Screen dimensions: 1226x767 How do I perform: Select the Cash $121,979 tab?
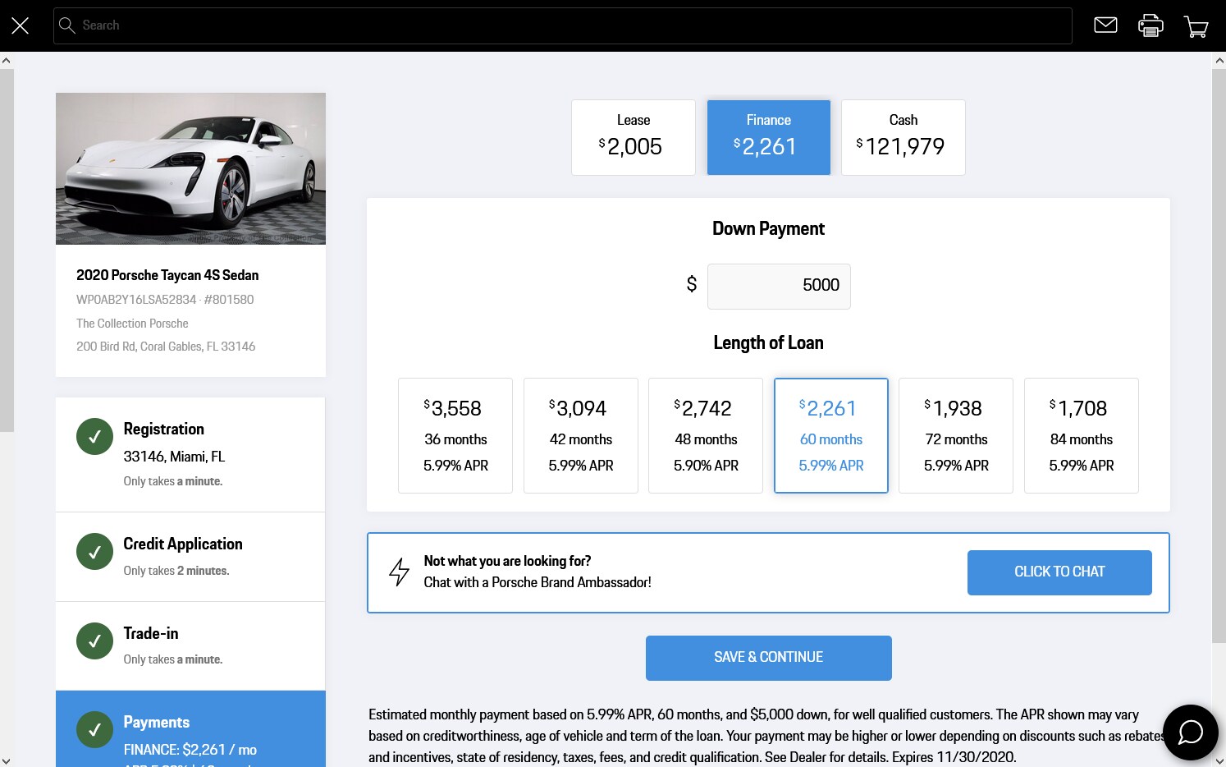click(903, 137)
